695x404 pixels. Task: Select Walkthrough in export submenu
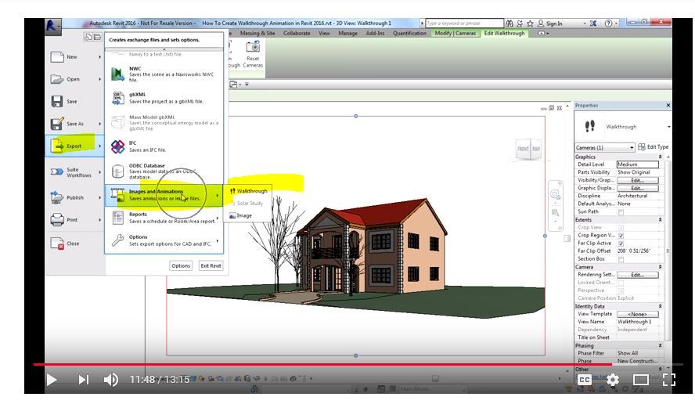pyautogui.click(x=248, y=191)
